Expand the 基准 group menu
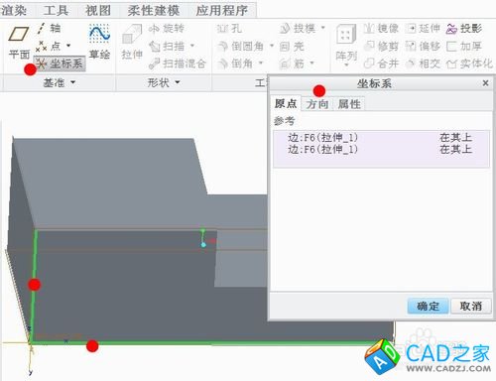496x381 pixels. pyautogui.click(x=60, y=82)
